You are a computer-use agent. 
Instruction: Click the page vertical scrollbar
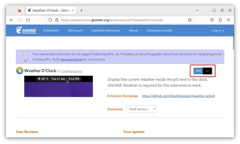[233, 38]
